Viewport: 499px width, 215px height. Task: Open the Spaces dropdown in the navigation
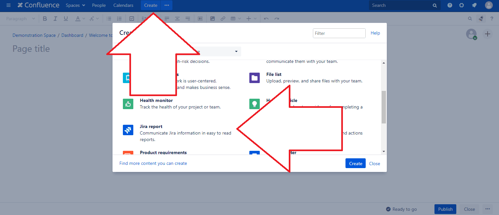pos(75,5)
